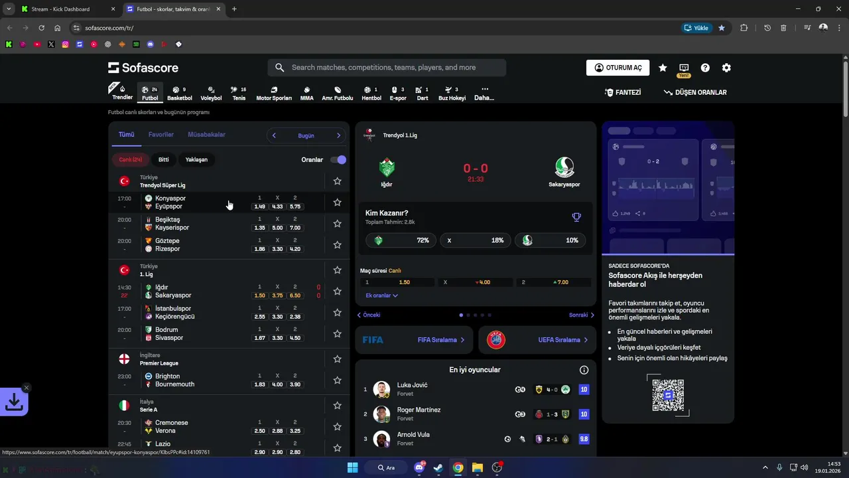Switch to Stream - Kick Dashboard tab

(x=68, y=9)
